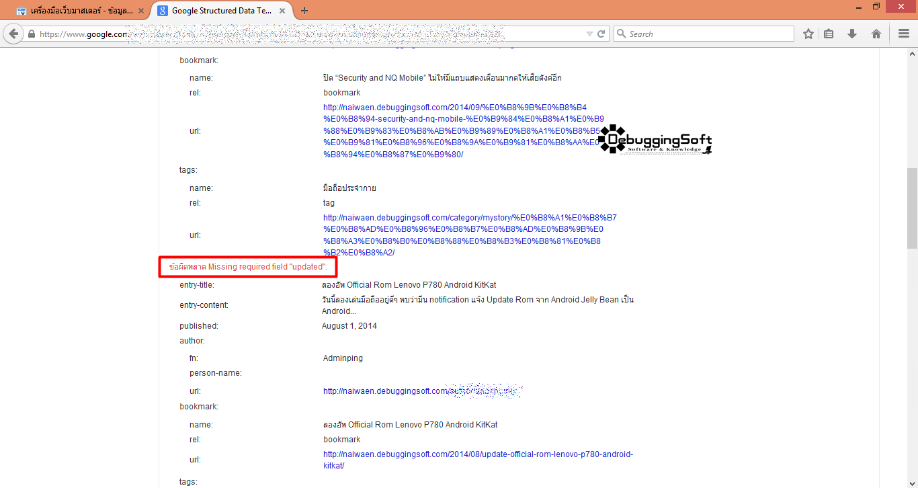
Task: Click the lock icon in address bar
Action: tap(32, 34)
